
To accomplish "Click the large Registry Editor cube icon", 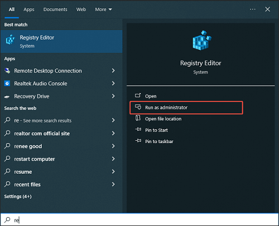I will [x=202, y=41].
